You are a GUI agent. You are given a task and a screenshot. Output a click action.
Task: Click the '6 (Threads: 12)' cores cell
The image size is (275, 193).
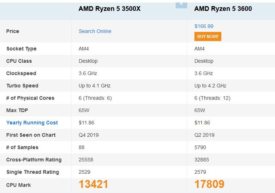point(212,98)
